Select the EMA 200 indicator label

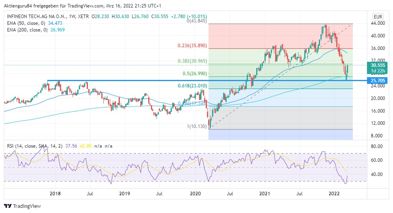point(27,30)
